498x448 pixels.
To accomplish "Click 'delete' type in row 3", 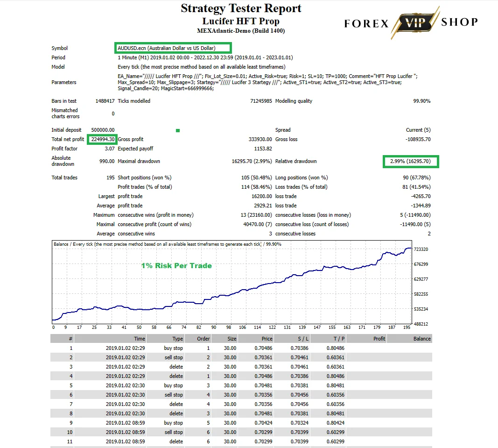I will pyautogui.click(x=176, y=367).
